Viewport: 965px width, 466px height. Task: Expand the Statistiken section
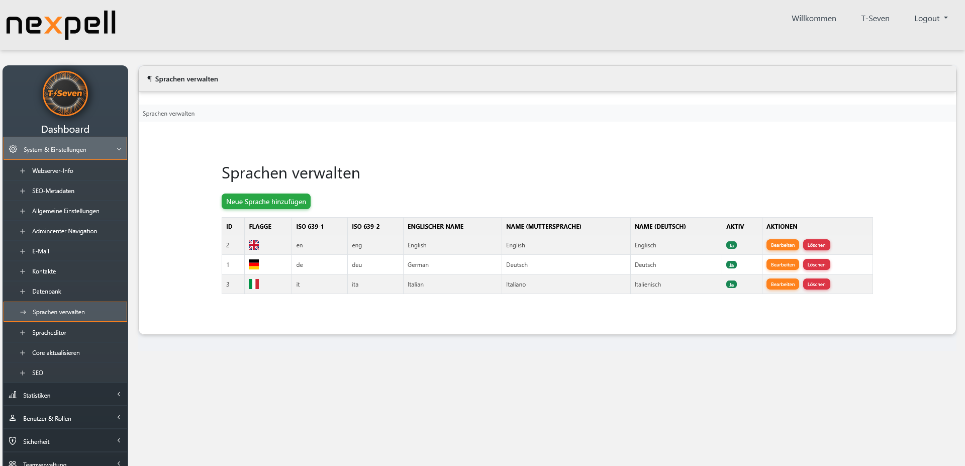click(x=65, y=395)
